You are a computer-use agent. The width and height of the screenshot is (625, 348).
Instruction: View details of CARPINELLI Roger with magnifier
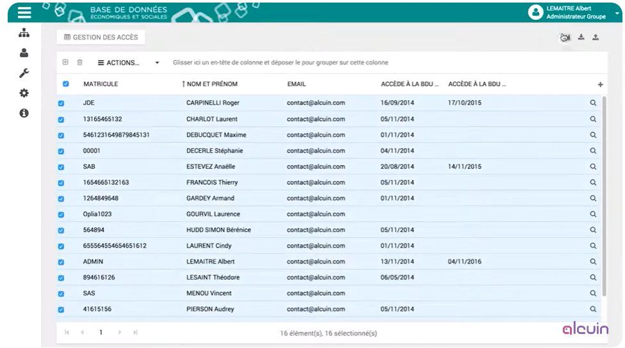(593, 103)
